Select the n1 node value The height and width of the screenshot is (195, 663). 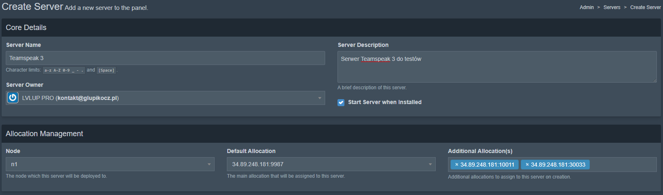click(x=14, y=164)
